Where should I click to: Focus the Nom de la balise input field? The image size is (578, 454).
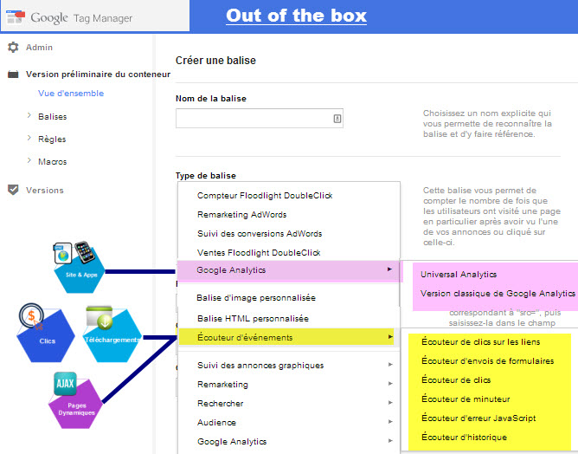pyautogui.click(x=259, y=119)
